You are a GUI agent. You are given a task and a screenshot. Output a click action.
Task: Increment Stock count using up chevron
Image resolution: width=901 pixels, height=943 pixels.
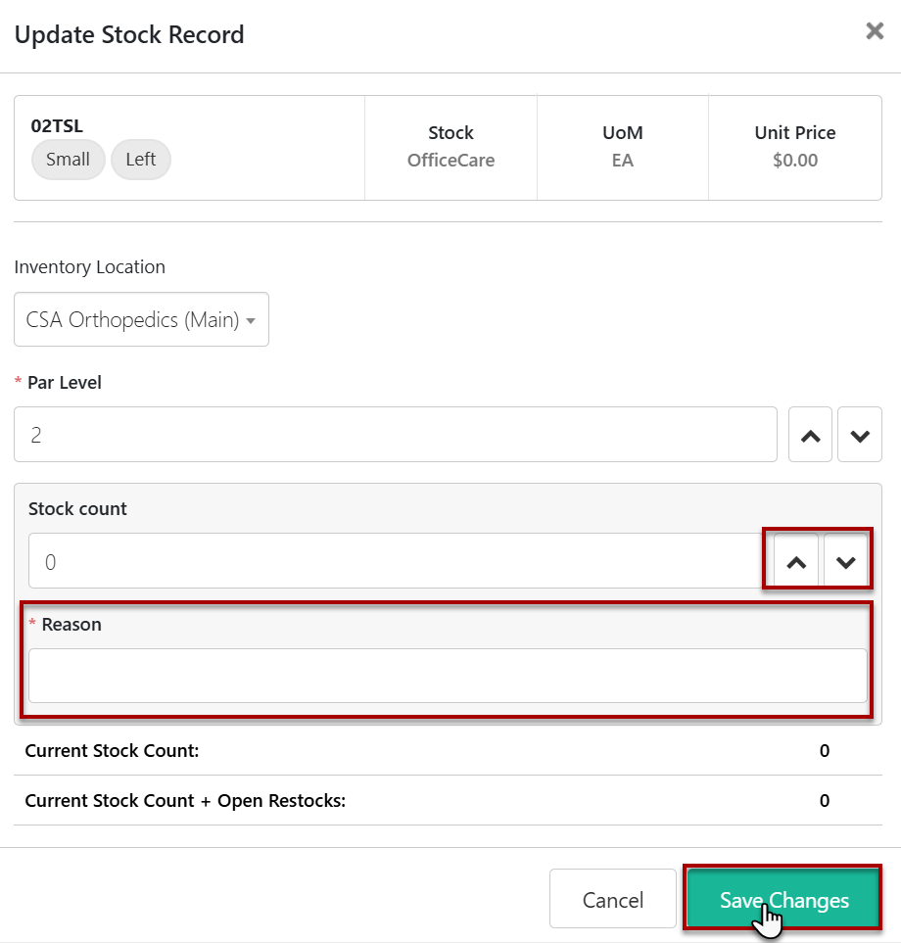coord(797,562)
